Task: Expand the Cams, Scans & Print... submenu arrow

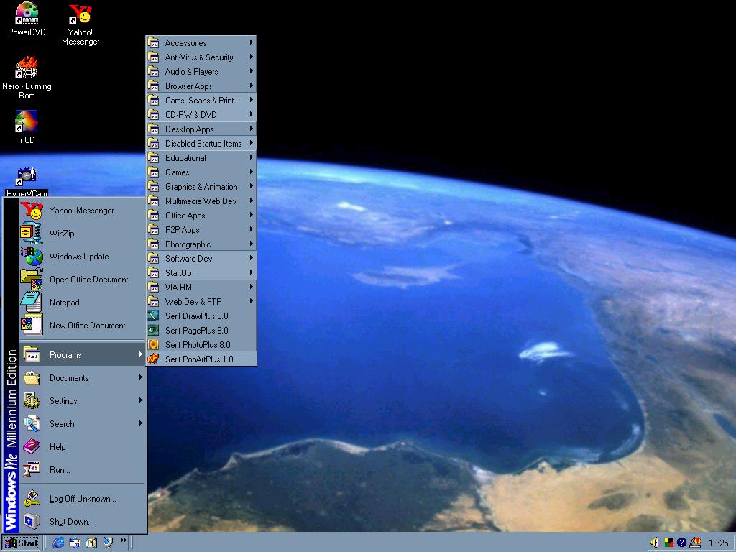Action: point(251,100)
